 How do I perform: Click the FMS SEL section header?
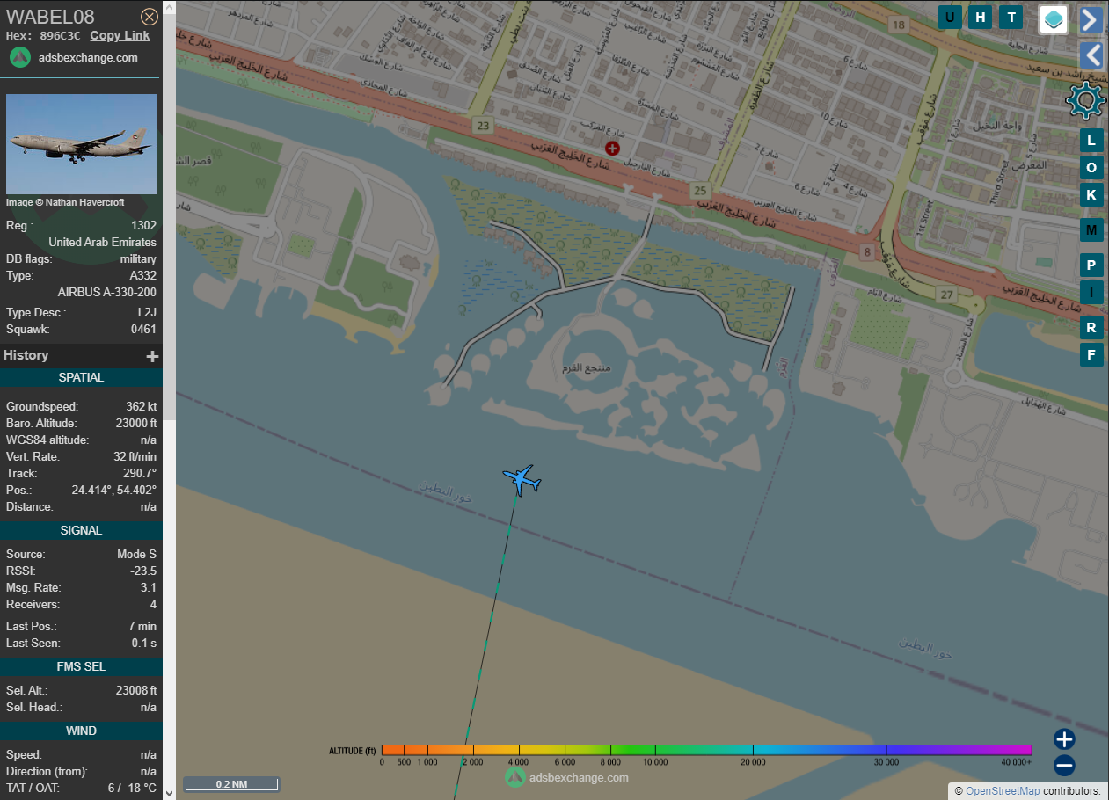81,666
